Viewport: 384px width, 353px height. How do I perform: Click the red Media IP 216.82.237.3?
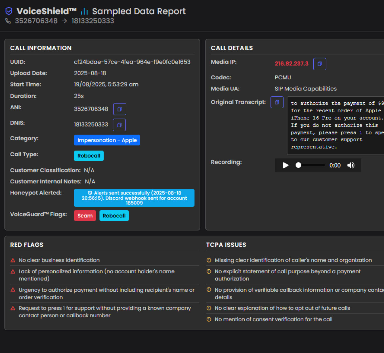click(x=291, y=64)
